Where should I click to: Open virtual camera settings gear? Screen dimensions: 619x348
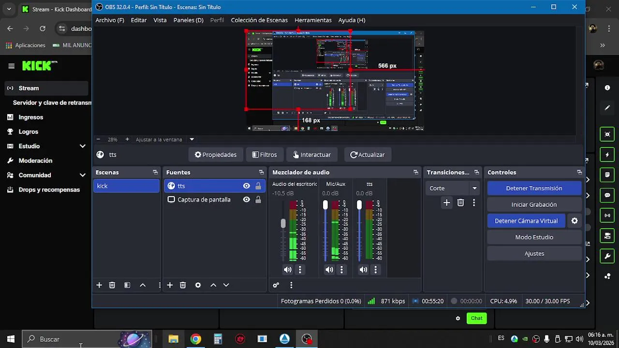pyautogui.click(x=575, y=221)
